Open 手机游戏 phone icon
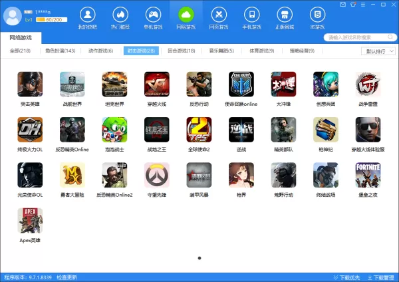The height and width of the screenshot is (282, 399). click(251, 15)
